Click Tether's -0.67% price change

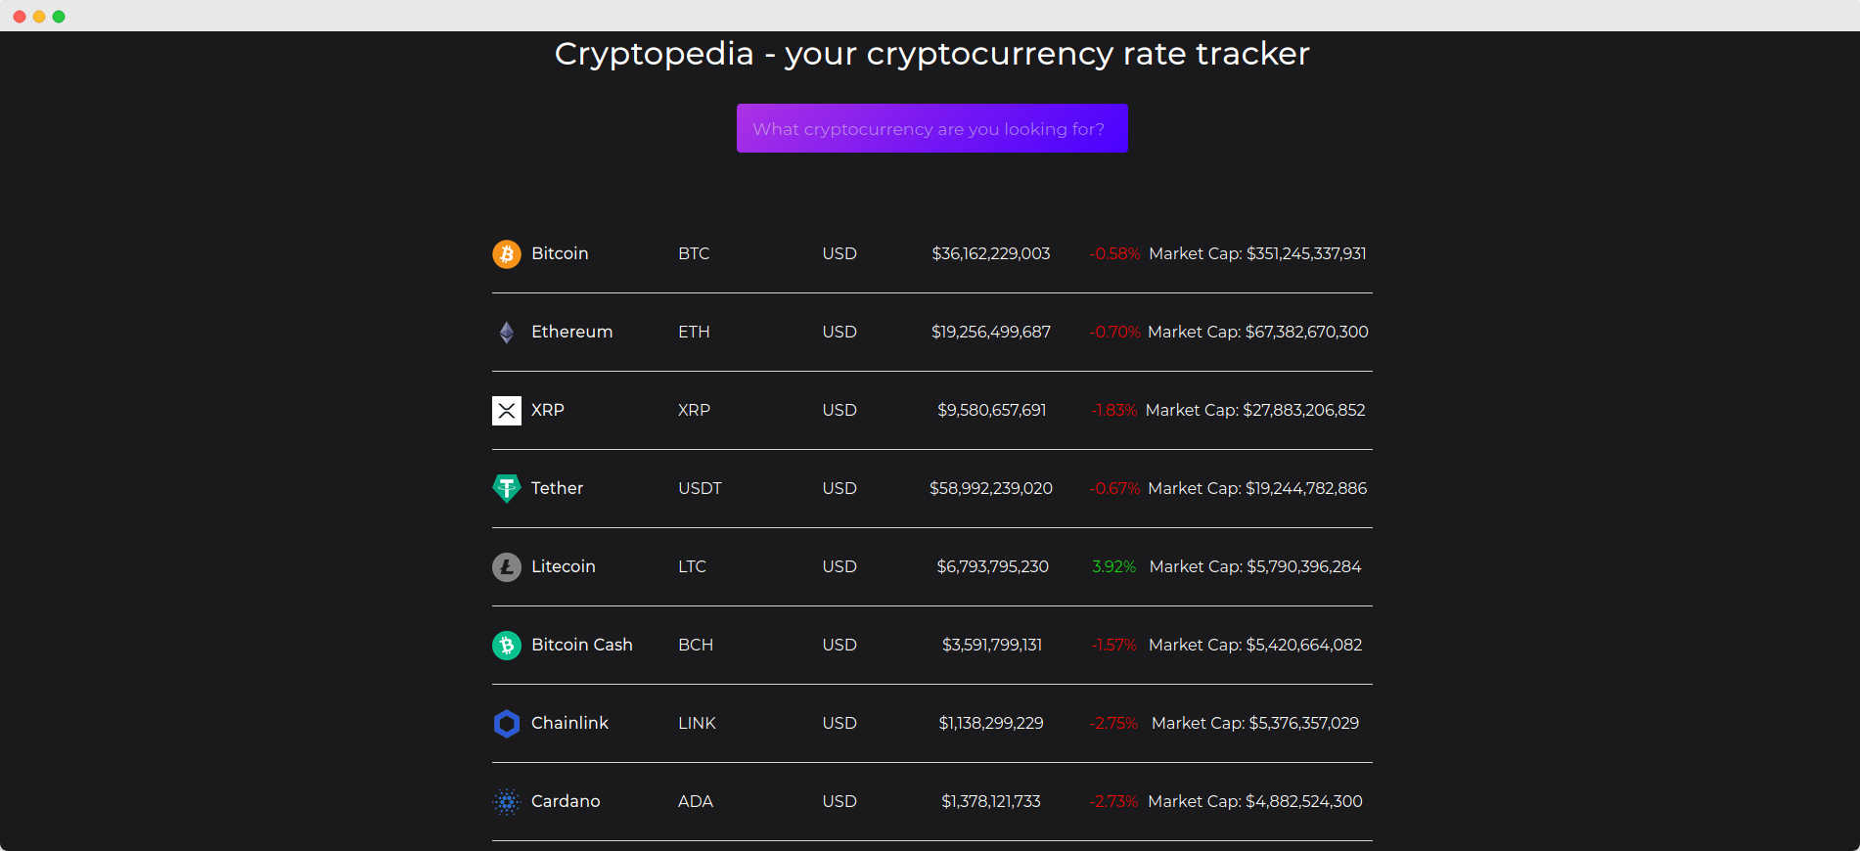pos(1114,488)
